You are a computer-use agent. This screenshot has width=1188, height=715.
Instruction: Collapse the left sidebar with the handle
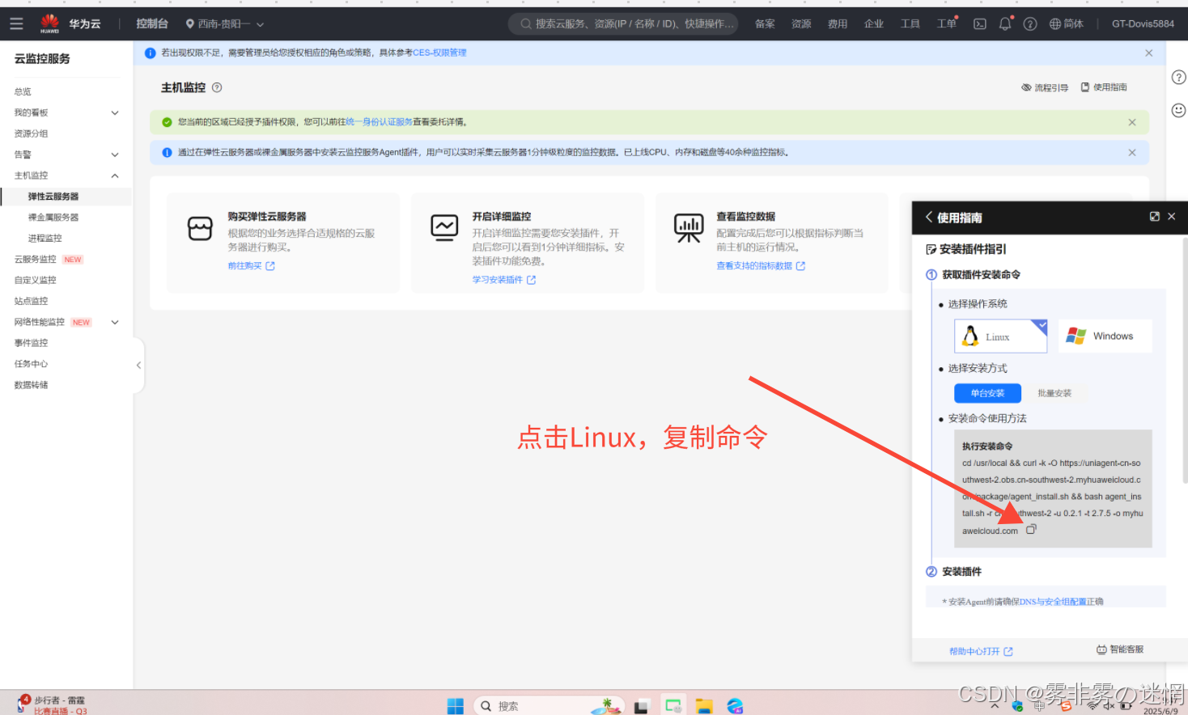138,366
